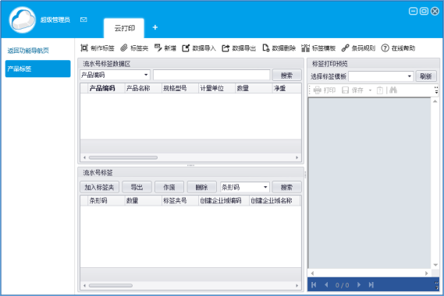
Task: Click the cloud logo avatar
Action: (x=23, y=19)
